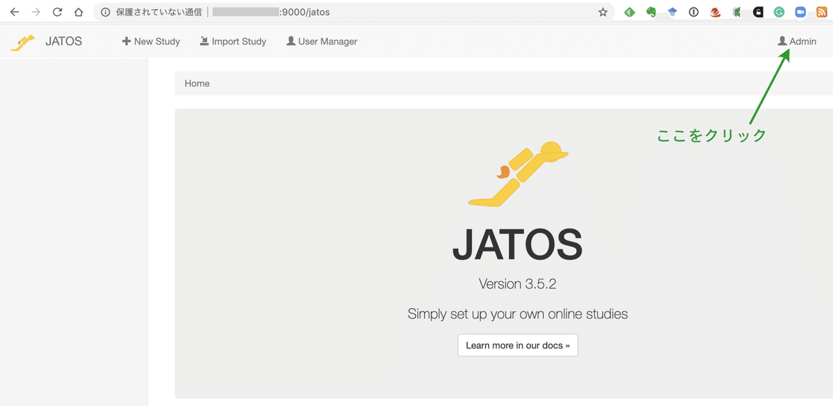Go back in browser history
833x406 pixels.
[x=15, y=12]
